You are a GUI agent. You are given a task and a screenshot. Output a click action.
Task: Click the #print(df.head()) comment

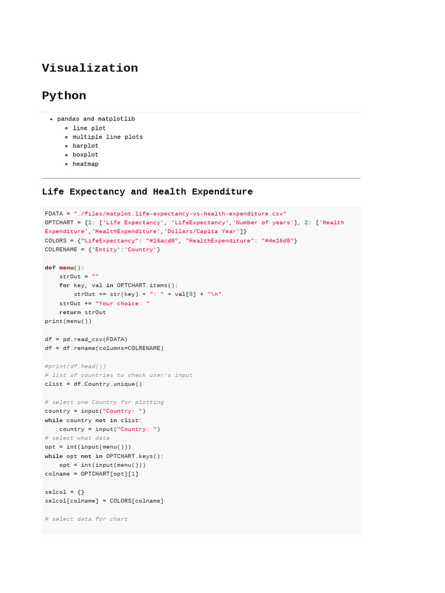(x=75, y=367)
